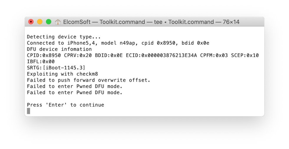Click the "Press 'Enter' to continue" prompt

click(66, 105)
